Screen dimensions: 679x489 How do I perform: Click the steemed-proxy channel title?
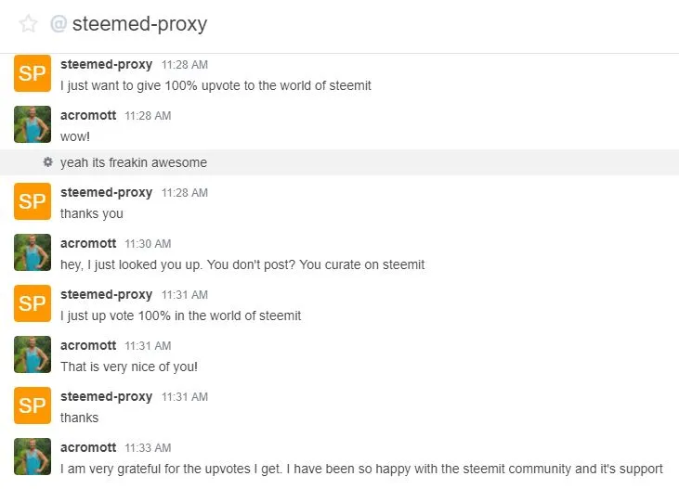139,24
